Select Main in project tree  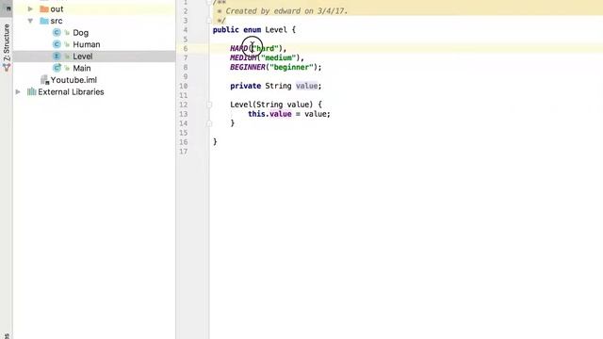82,68
